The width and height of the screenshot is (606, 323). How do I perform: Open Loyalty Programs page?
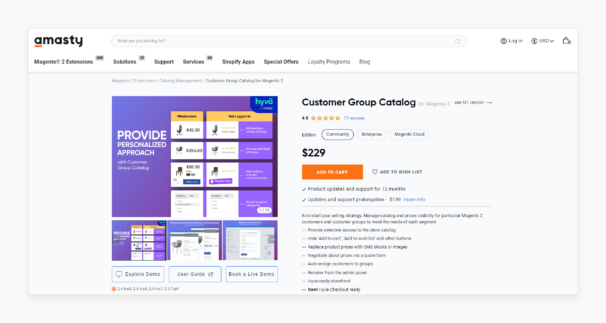pos(329,62)
